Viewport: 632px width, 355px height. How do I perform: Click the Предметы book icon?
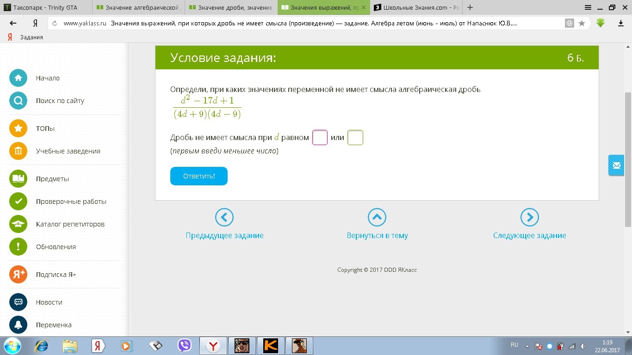pos(19,179)
